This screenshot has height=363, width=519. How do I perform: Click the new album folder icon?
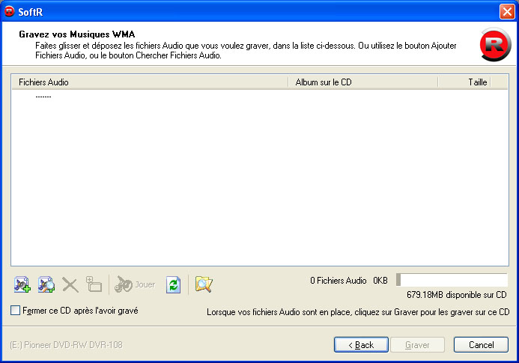tap(94, 284)
